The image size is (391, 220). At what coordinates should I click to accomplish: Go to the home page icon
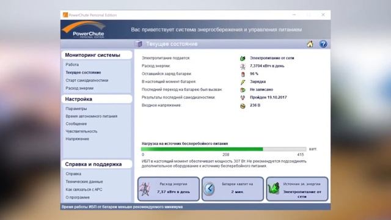point(310,44)
